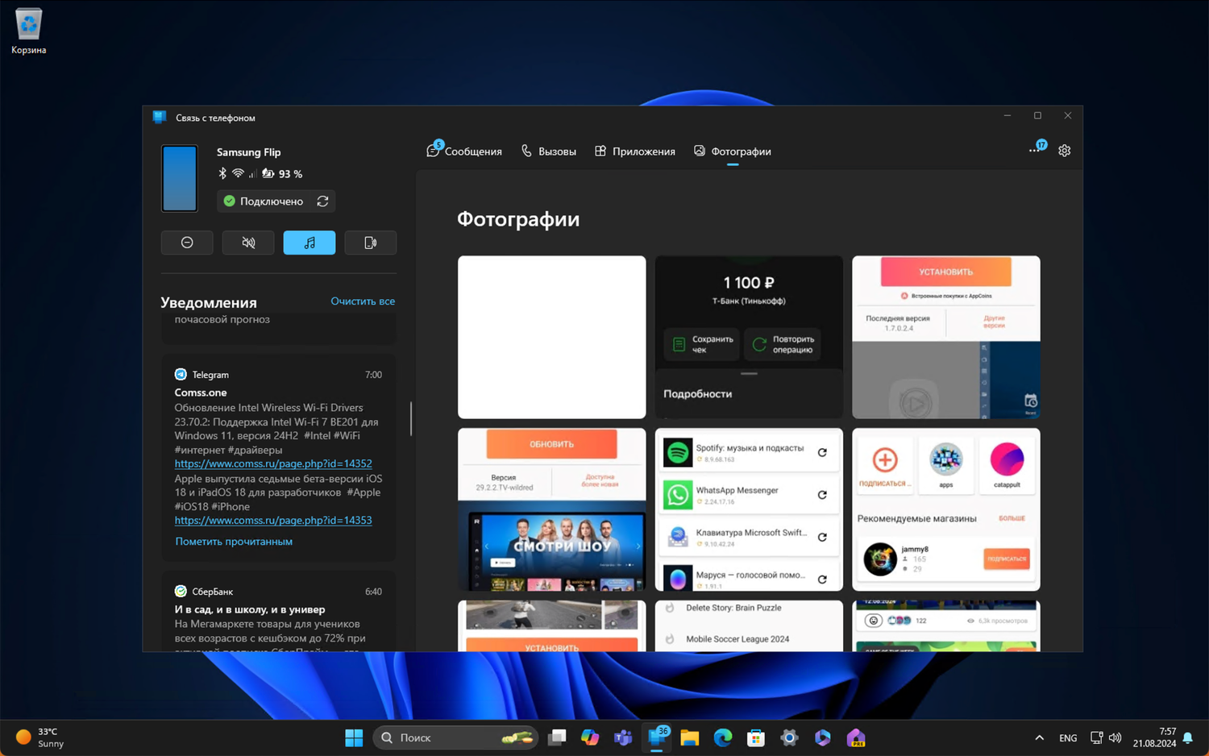This screenshot has width=1209, height=756.
Task: Open the weather widget showing 33°C
Action: coord(40,737)
